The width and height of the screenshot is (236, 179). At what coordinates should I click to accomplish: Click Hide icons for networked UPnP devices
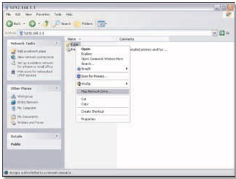click(x=35, y=73)
